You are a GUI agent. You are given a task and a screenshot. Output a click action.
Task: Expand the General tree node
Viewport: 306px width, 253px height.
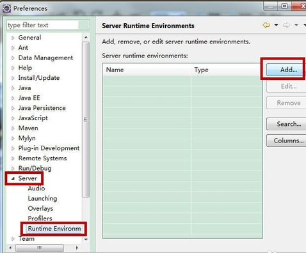[13, 38]
